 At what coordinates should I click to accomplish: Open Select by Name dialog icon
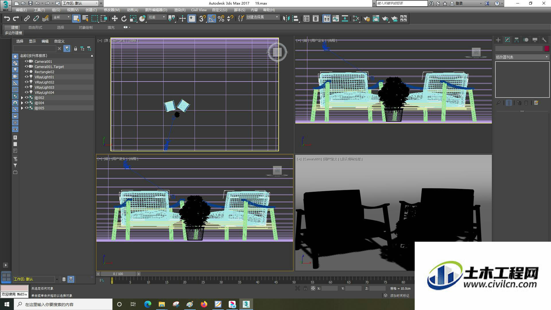click(x=85, y=19)
